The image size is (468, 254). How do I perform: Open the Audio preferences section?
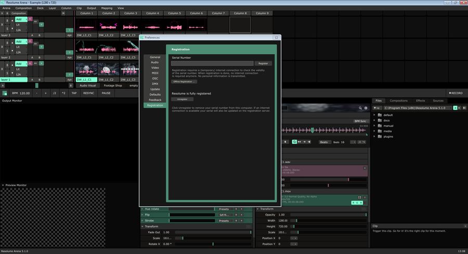(x=155, y=62)
